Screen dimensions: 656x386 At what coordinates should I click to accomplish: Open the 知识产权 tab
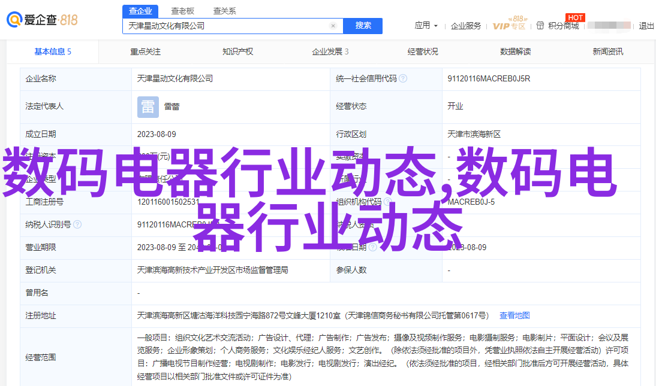pos(237,51)
